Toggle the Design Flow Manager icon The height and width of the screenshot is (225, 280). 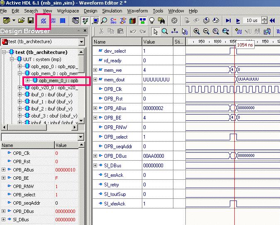pyautogui.click(x=85, y=21)
